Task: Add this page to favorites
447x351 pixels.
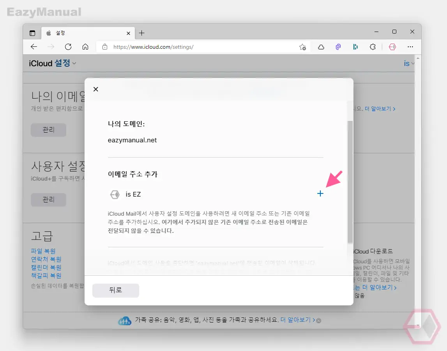Action: click(x=302, y=47)
